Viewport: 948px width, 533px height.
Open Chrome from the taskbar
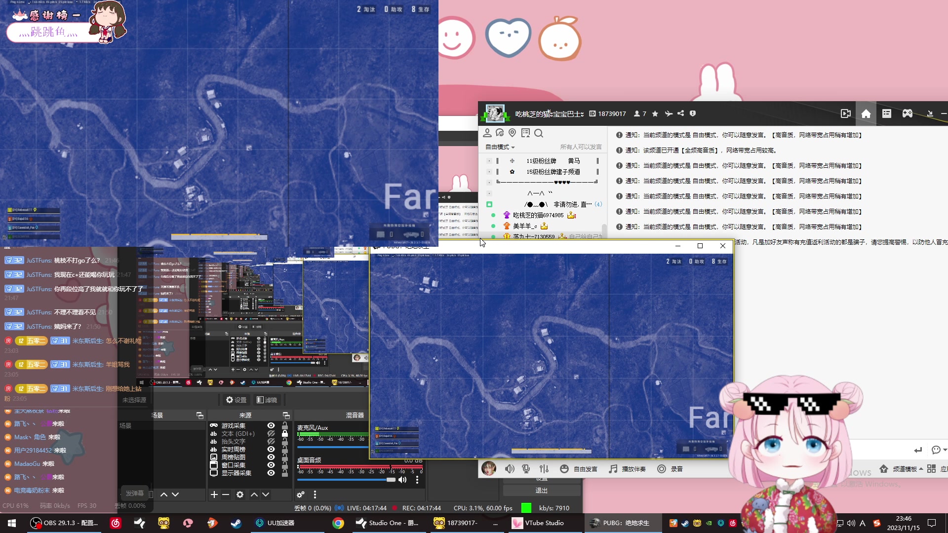click(338, 523)
